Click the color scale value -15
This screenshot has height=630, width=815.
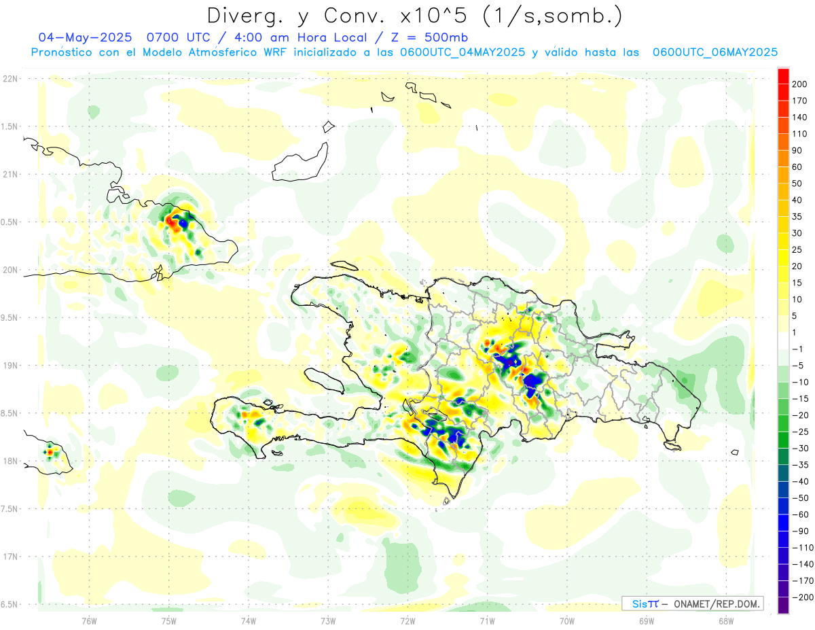pyautogui.click(x=801, y=398)
